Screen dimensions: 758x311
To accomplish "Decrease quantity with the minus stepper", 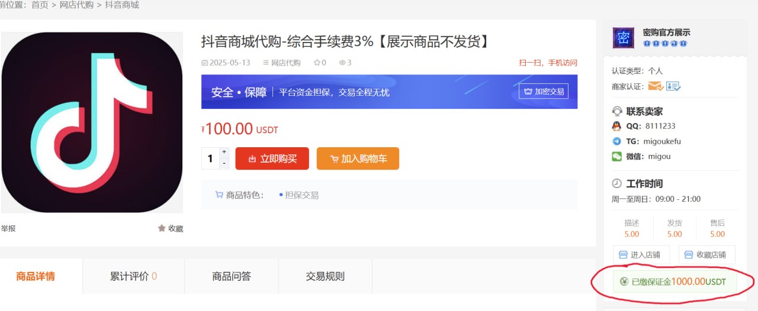I will point(224,164).
